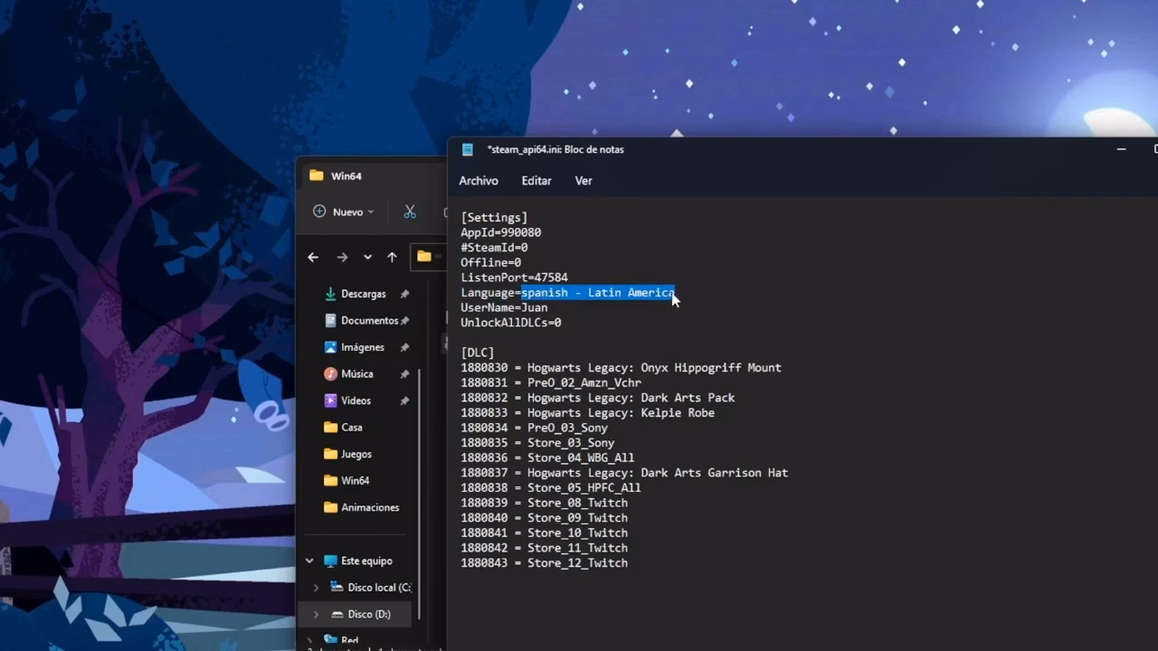Expand the Nuevo dropdown chevron
1158x651 pixels.
[371, 212]
